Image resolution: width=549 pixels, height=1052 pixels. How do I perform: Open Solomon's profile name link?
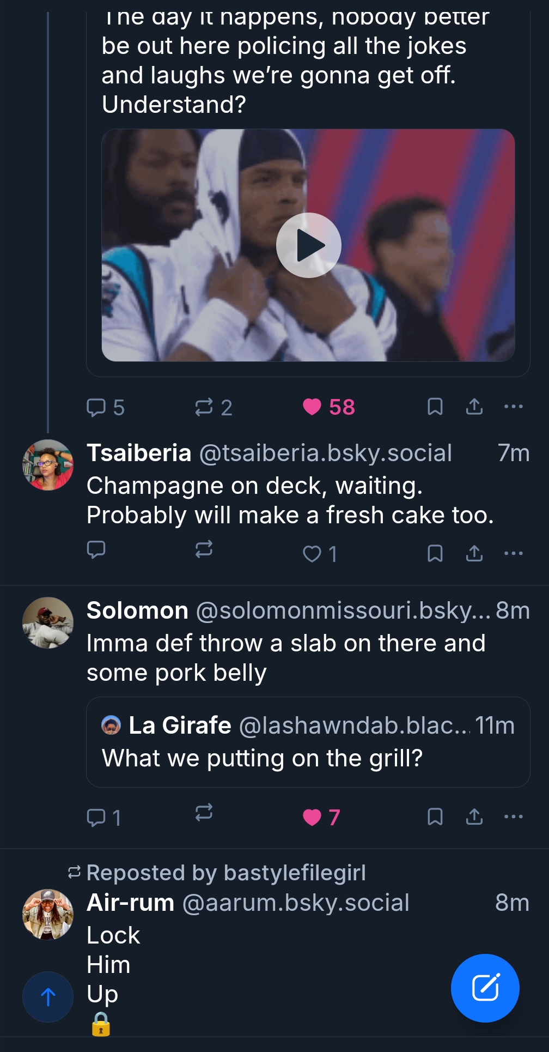pos(137,610)
